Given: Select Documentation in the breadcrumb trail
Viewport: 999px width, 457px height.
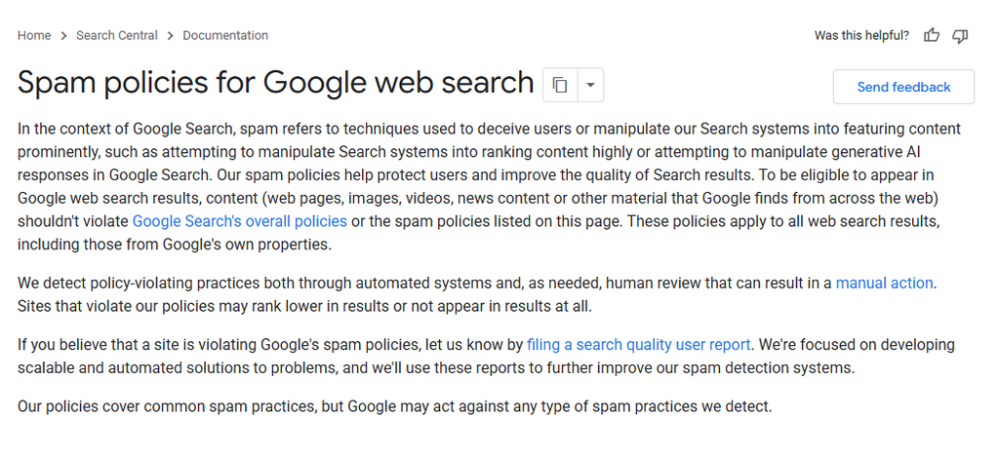Looking at the screenshot, I should [x=225, y=36].
